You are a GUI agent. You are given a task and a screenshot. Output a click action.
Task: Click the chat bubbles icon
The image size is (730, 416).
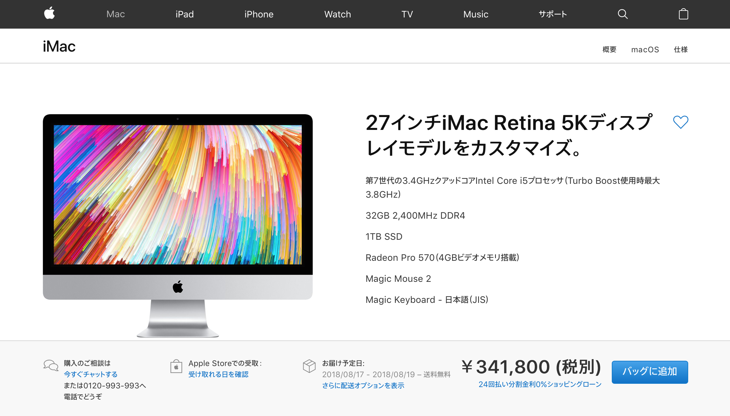click(x=51, y=365)
